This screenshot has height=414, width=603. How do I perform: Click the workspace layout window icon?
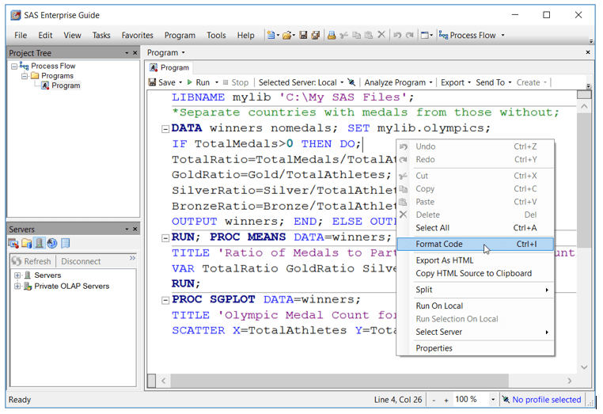tap(425, 35)
